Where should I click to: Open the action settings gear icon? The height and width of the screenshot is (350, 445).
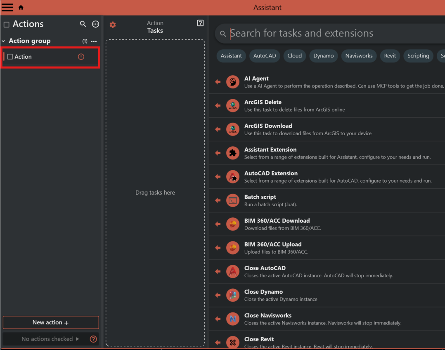click(113, 25)
